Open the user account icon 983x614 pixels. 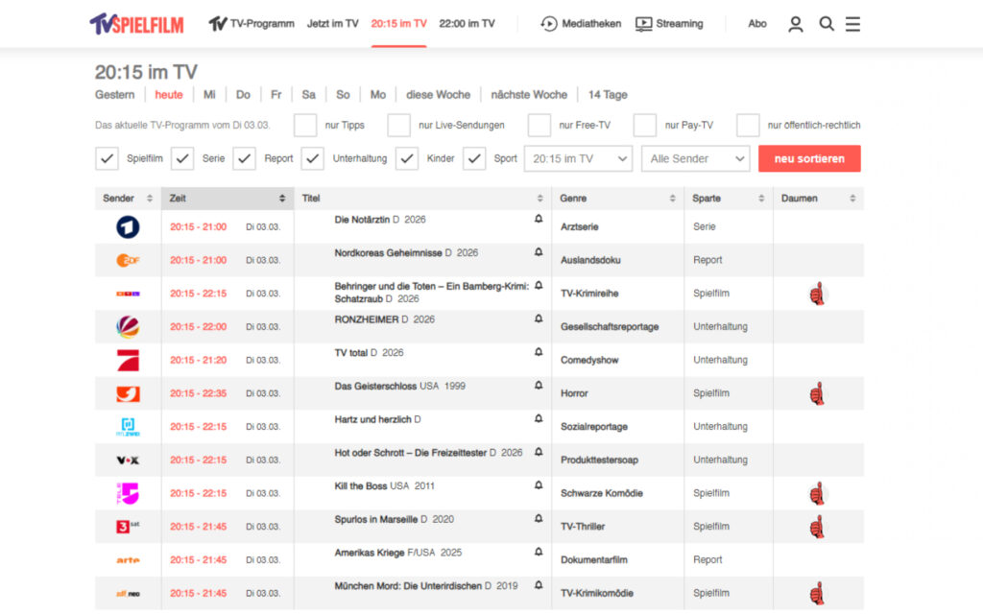click(x=795, y=24)
